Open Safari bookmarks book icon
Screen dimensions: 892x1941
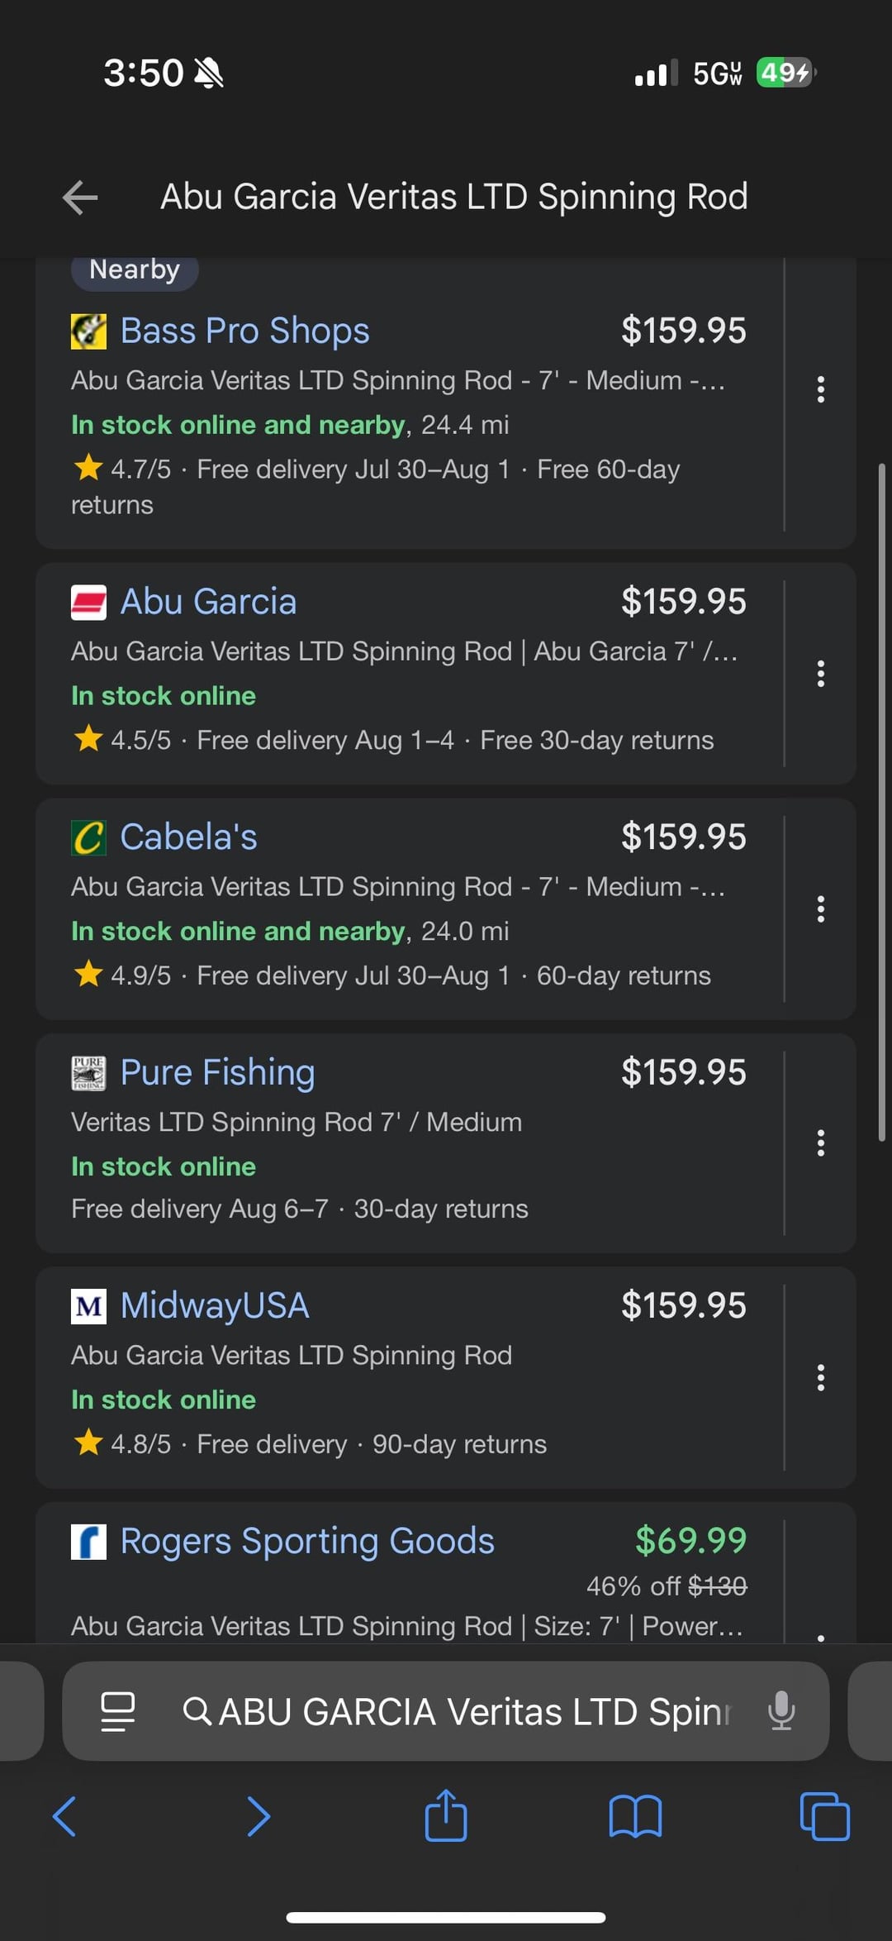(635, 1816)
